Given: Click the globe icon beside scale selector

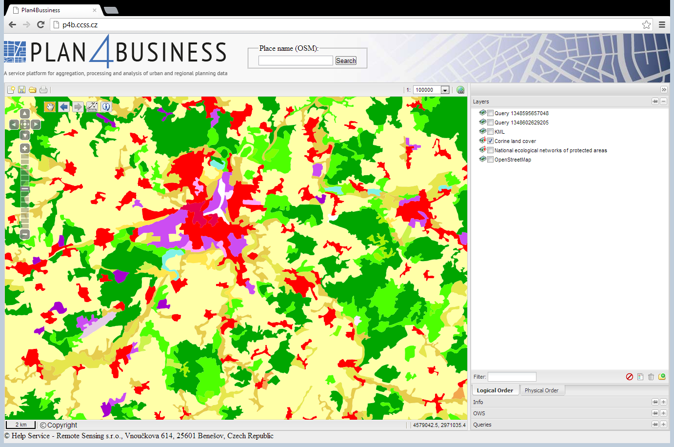Looking at the screenshot, I should 460,90.
